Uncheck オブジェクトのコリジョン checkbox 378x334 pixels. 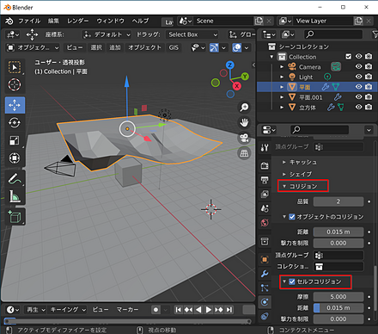(x=292, y=217)
